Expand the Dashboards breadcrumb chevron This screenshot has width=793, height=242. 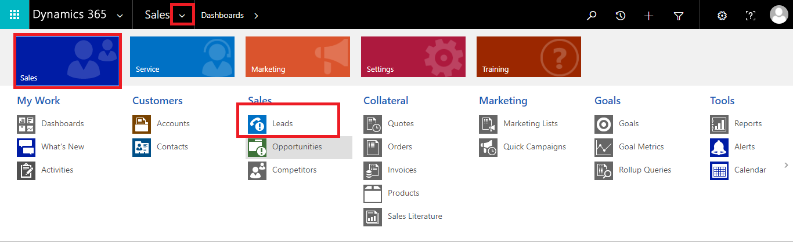[x=256, y=16]
